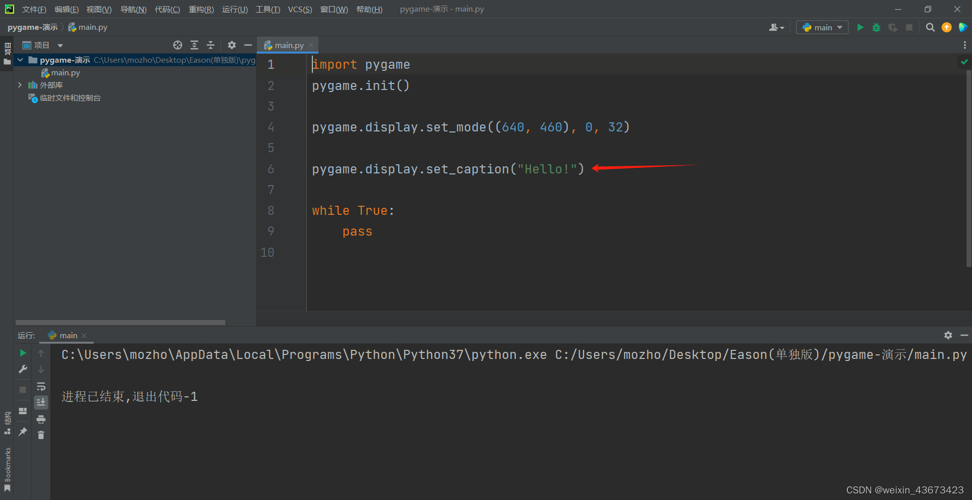Debug main using the bug icon

[x=876, y=27]
